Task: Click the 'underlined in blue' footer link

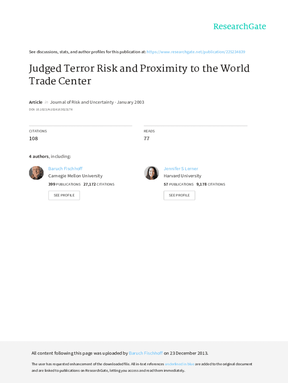Action: 180,364
